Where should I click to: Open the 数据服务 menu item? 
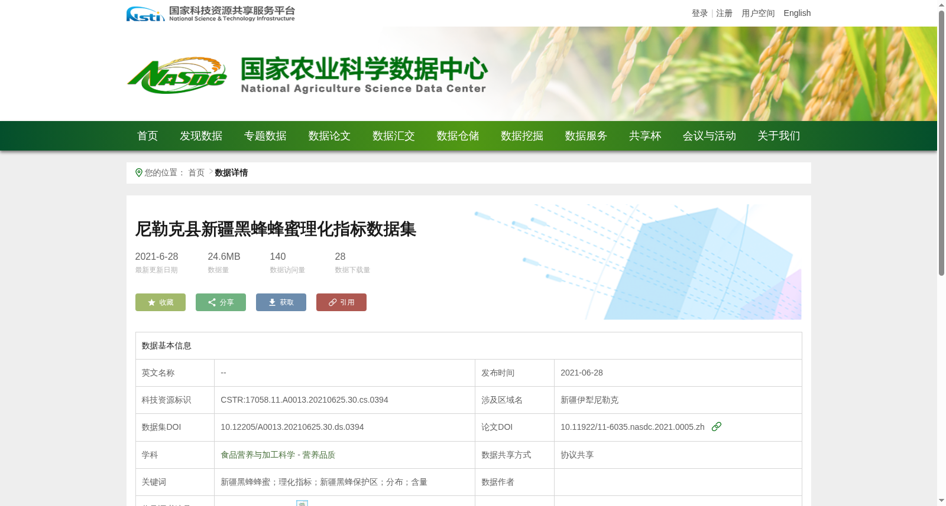pyautogui.click(x=586, y=136)
